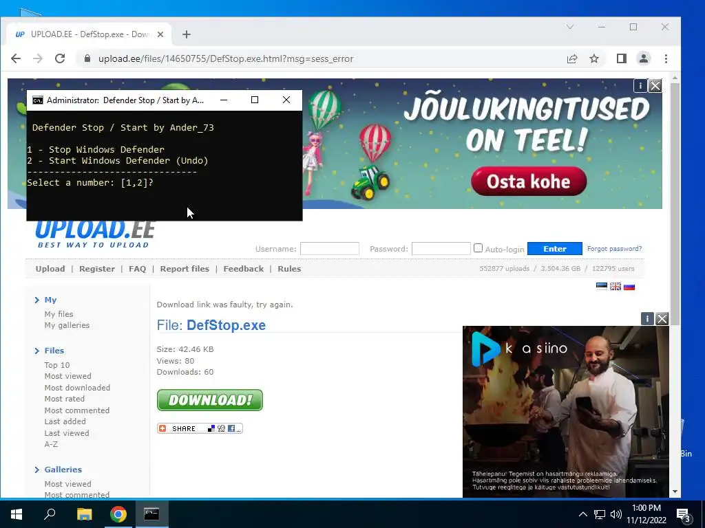Open Chrome three-dot menu
705x528 pixels.
click(666, 59)
